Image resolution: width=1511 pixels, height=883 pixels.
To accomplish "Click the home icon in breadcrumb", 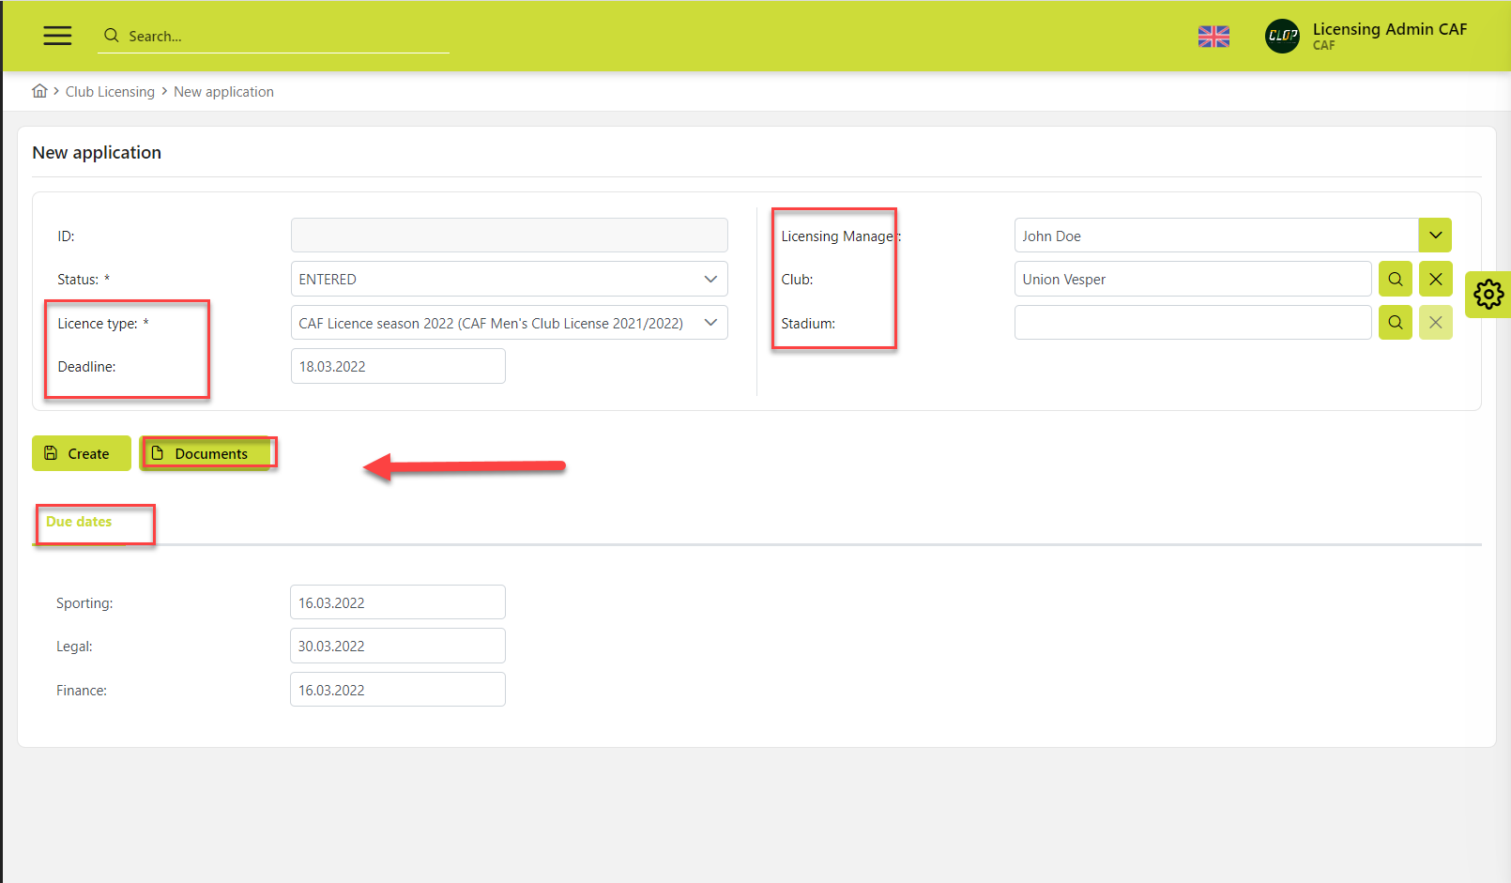I will tap(39, 91).
